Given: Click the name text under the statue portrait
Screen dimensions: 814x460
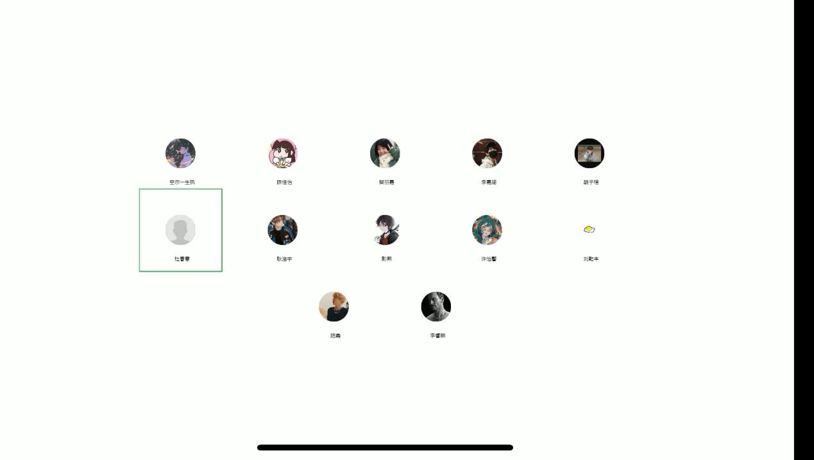Looking at the screenshot, I should pyautogui.click(x=437, y=336).
